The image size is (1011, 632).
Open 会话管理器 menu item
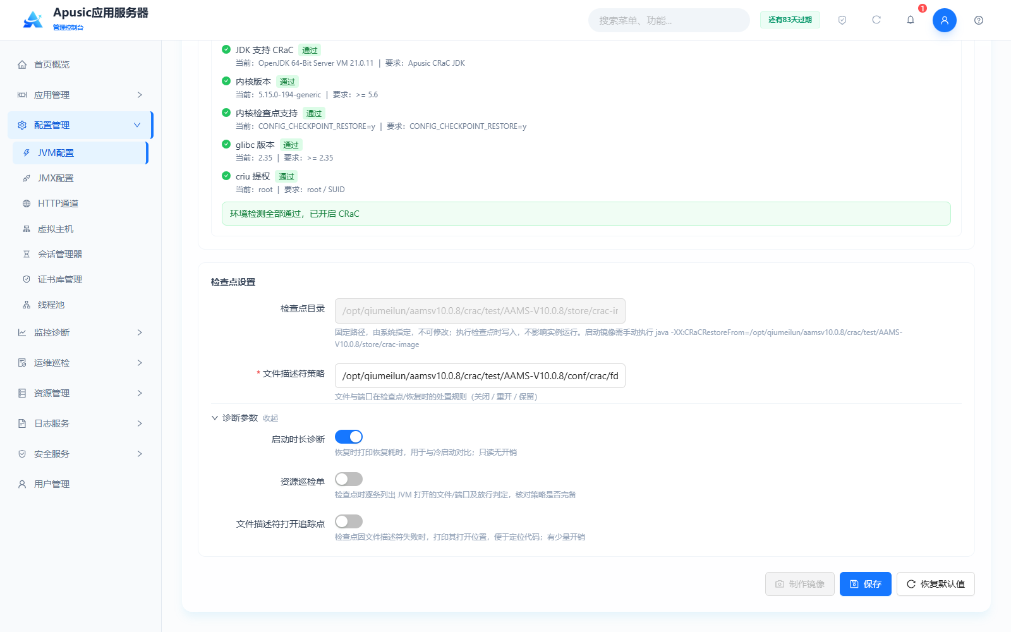(80, 254)
